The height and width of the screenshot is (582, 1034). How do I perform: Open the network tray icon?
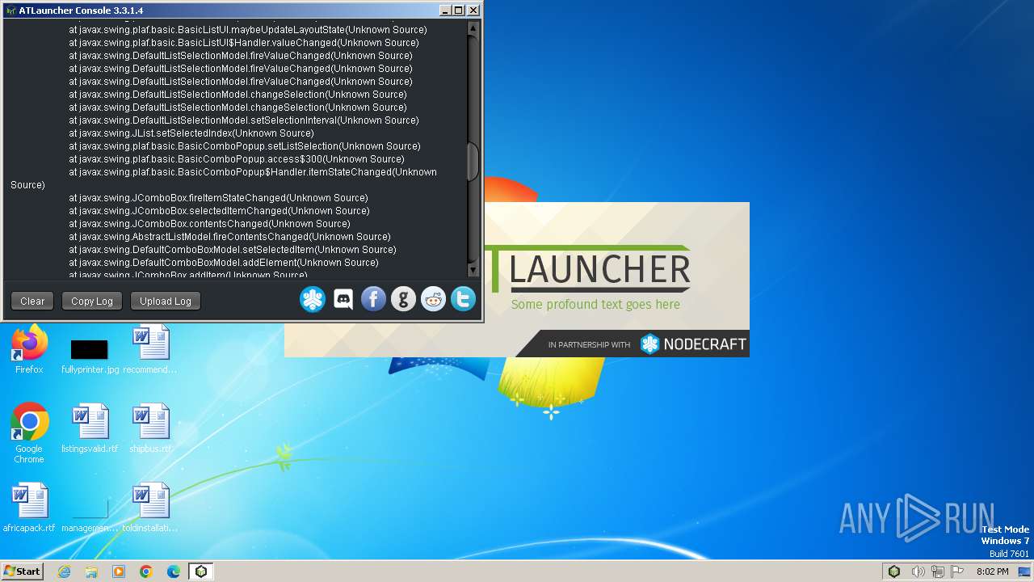click(938, 571)
